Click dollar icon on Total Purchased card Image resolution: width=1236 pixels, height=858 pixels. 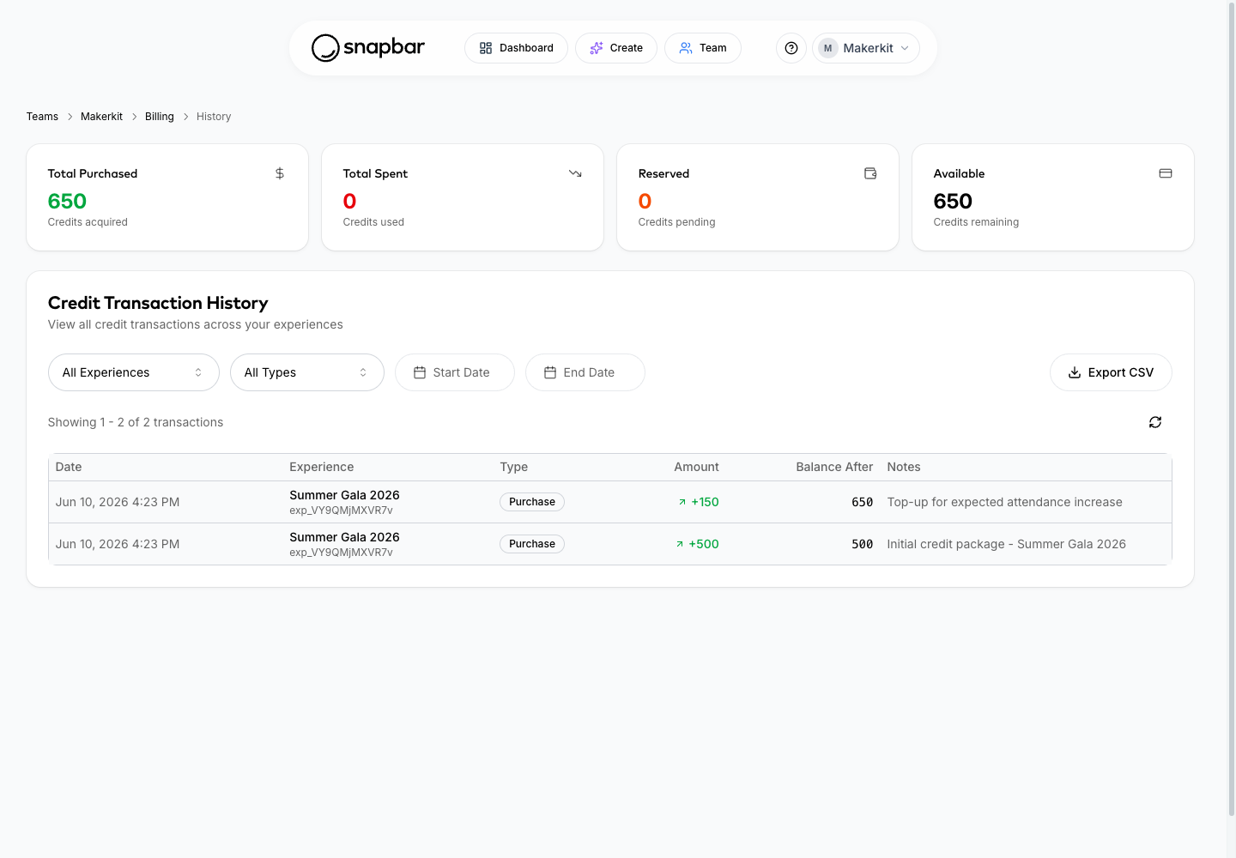280,173
